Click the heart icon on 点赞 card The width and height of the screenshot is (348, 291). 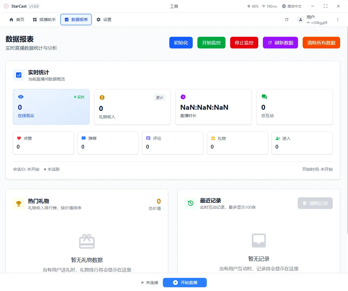(18, 138)
